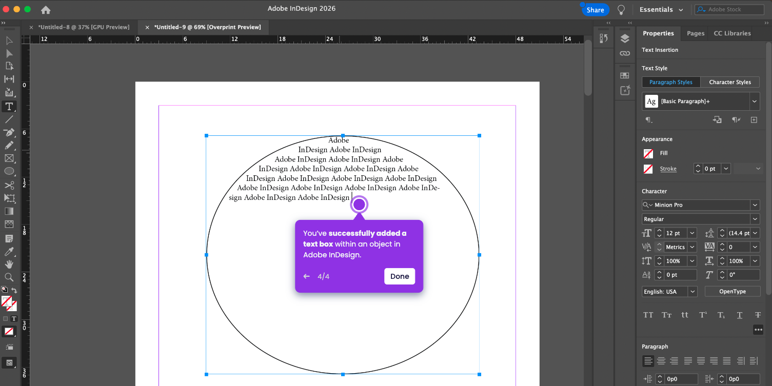Switch to the CC Libraries tab
The height and width of the screenshot is (386, 772).
732,33
